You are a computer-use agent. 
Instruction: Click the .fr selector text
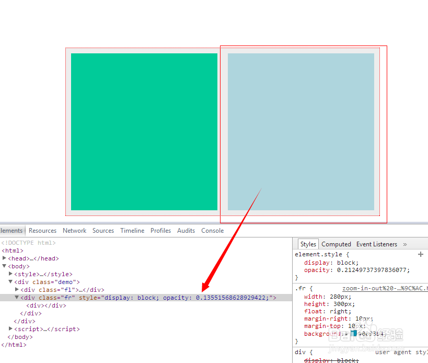300,288
